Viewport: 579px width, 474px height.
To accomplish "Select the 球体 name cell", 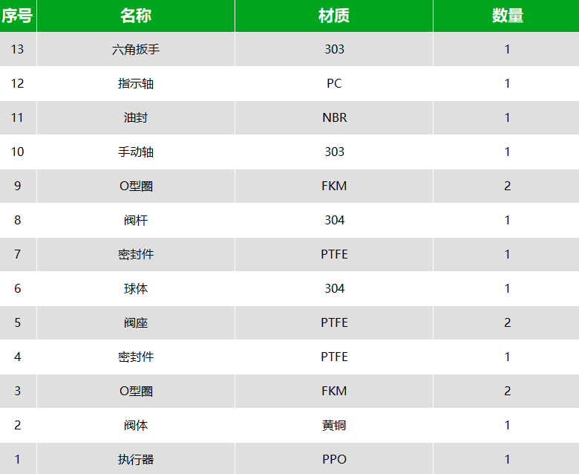I will point(136,288).
